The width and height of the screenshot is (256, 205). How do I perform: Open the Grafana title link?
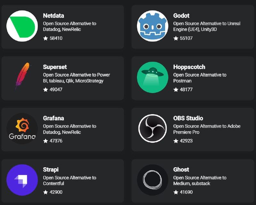point(53,118)
